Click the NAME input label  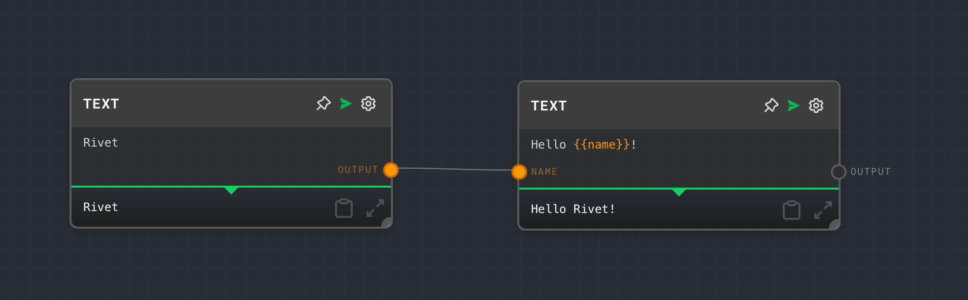click(544, 172)
